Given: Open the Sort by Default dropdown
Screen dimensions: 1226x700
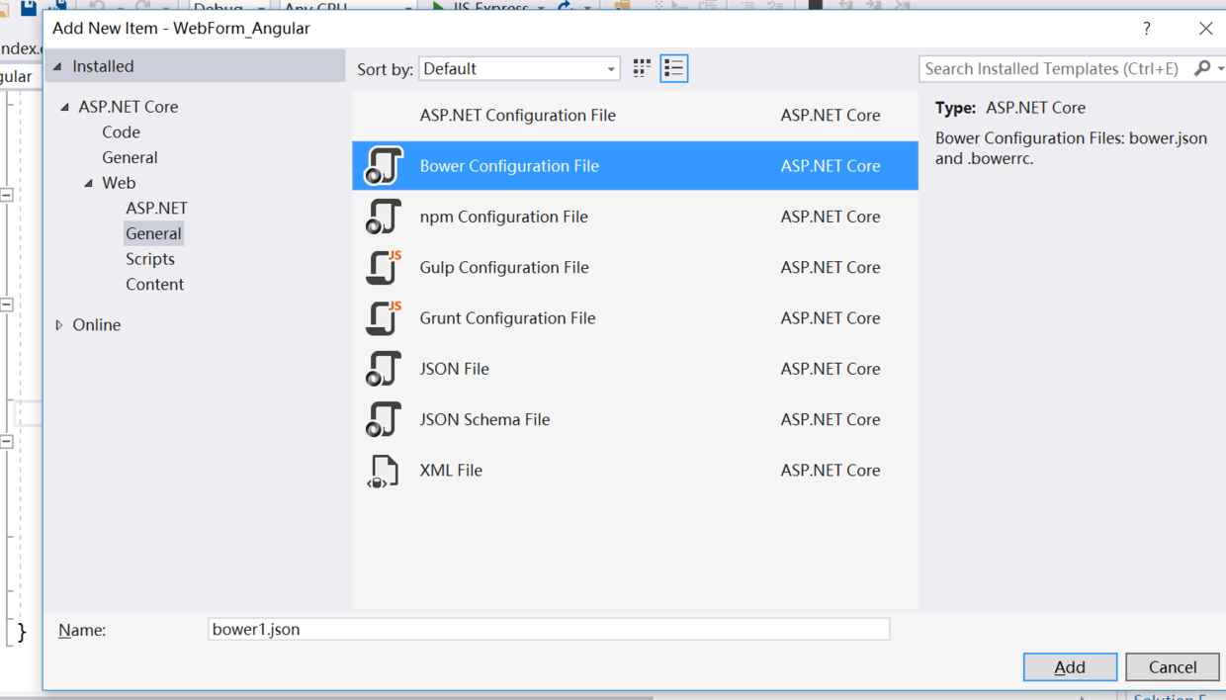Looking at the screenshot, I should (520, 68).
